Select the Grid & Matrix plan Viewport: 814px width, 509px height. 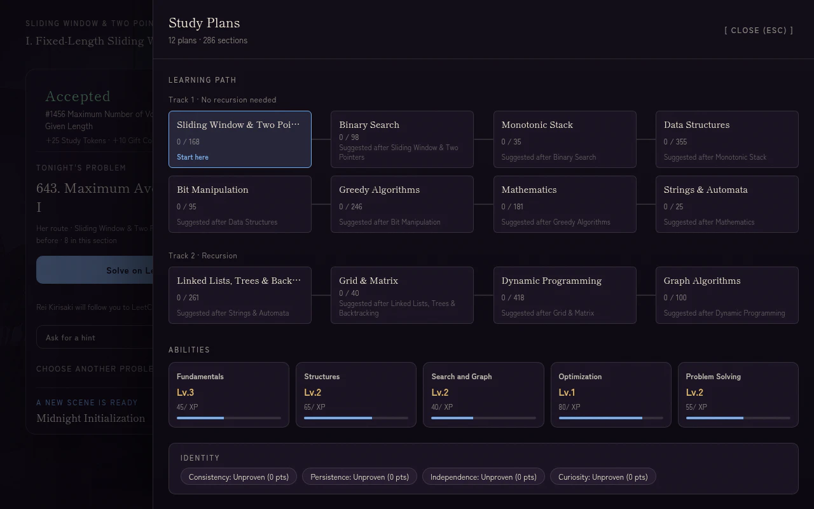tap(402, 295)
